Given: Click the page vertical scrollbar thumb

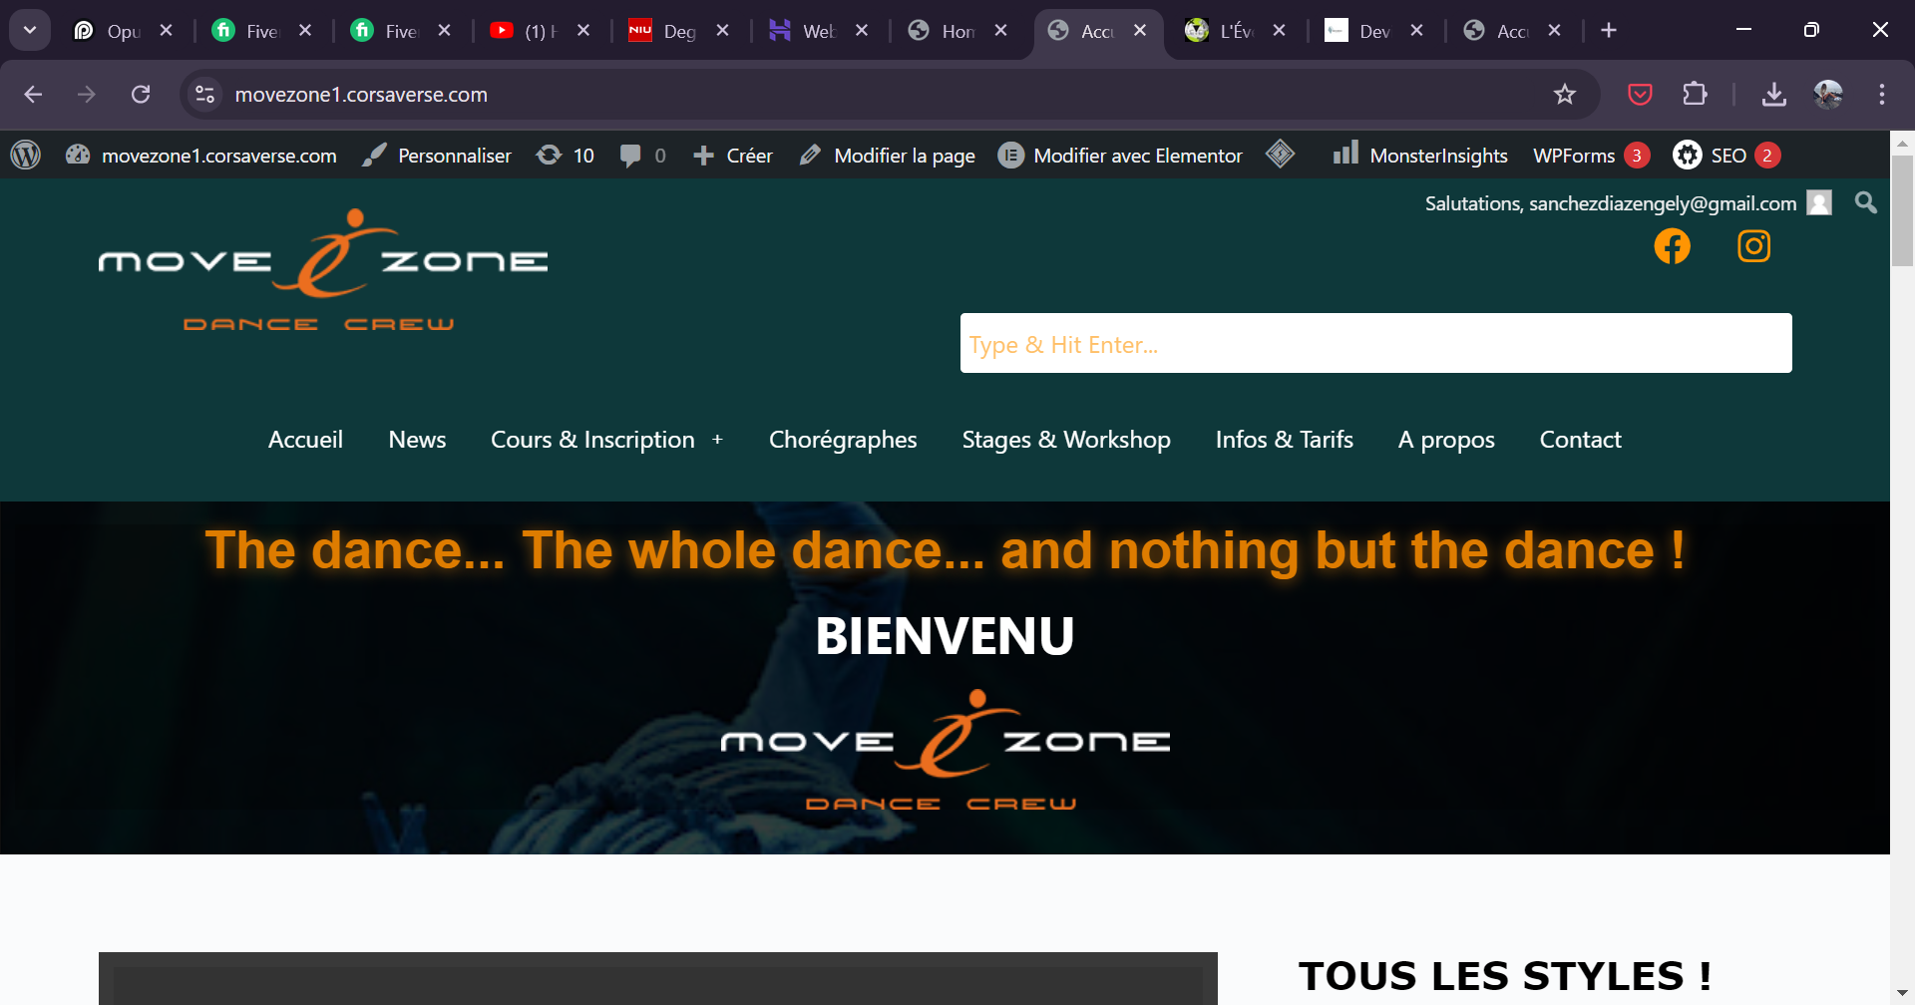Looking at the screenshot, I should (1902, 209).
